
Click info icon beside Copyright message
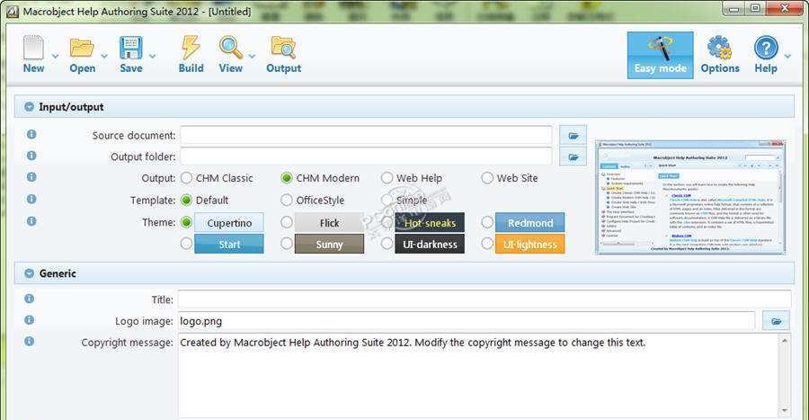30,341
